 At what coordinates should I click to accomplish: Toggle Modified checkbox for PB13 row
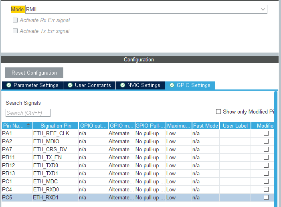click(x=266, y=173)
